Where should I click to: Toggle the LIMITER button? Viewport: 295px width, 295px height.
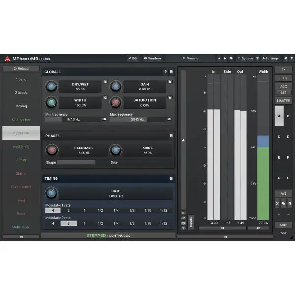(284, 101)
